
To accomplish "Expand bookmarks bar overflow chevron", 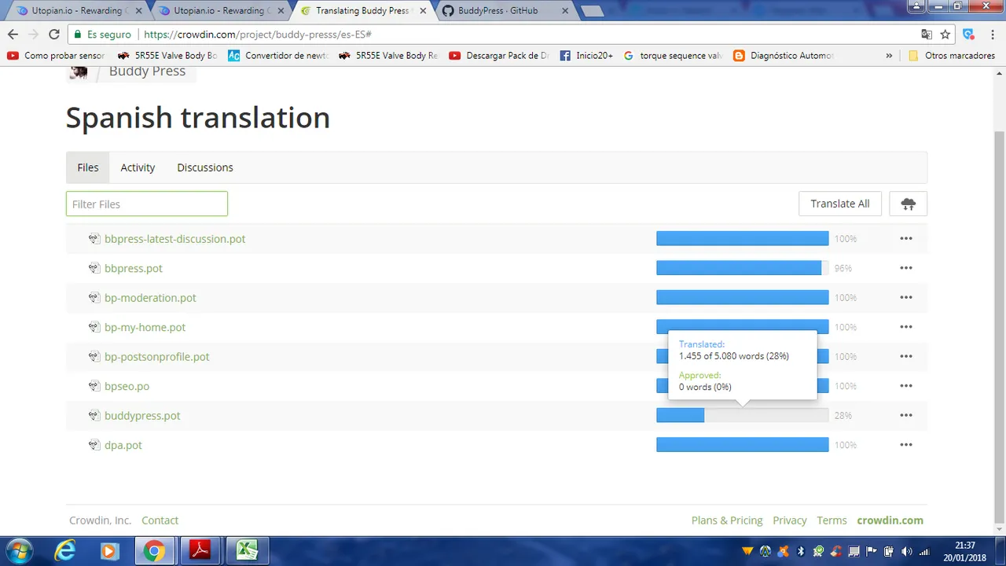I will coord(889,56).
